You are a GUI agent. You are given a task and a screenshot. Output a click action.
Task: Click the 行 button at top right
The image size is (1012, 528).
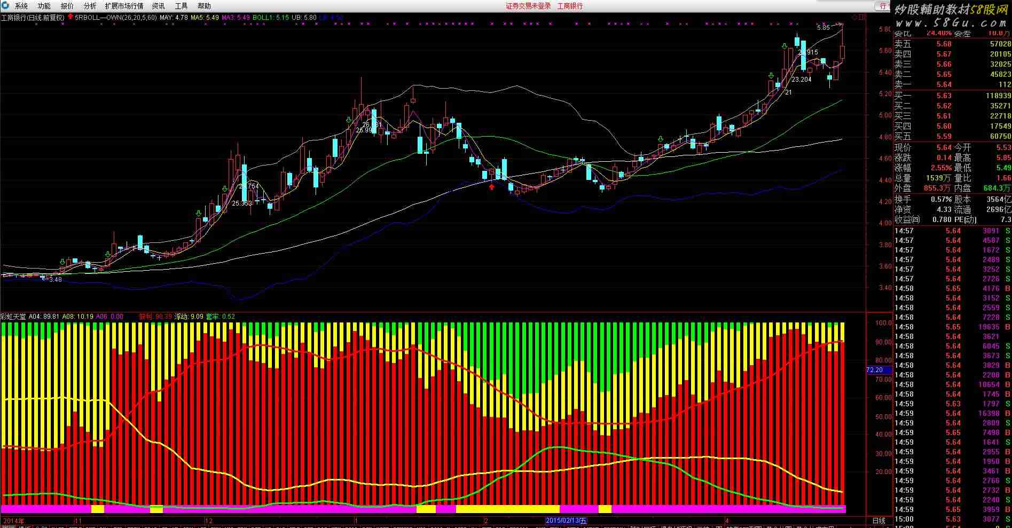click(x=882, y=6)
